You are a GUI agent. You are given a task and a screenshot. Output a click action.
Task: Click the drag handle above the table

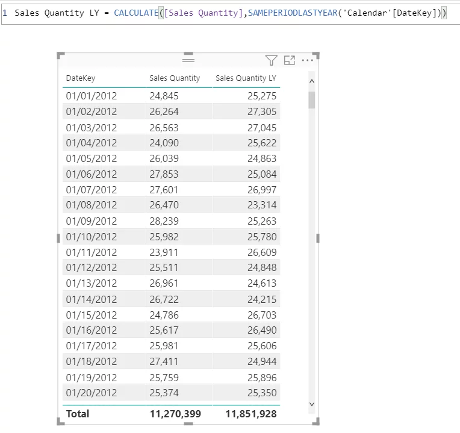point(188,60)
